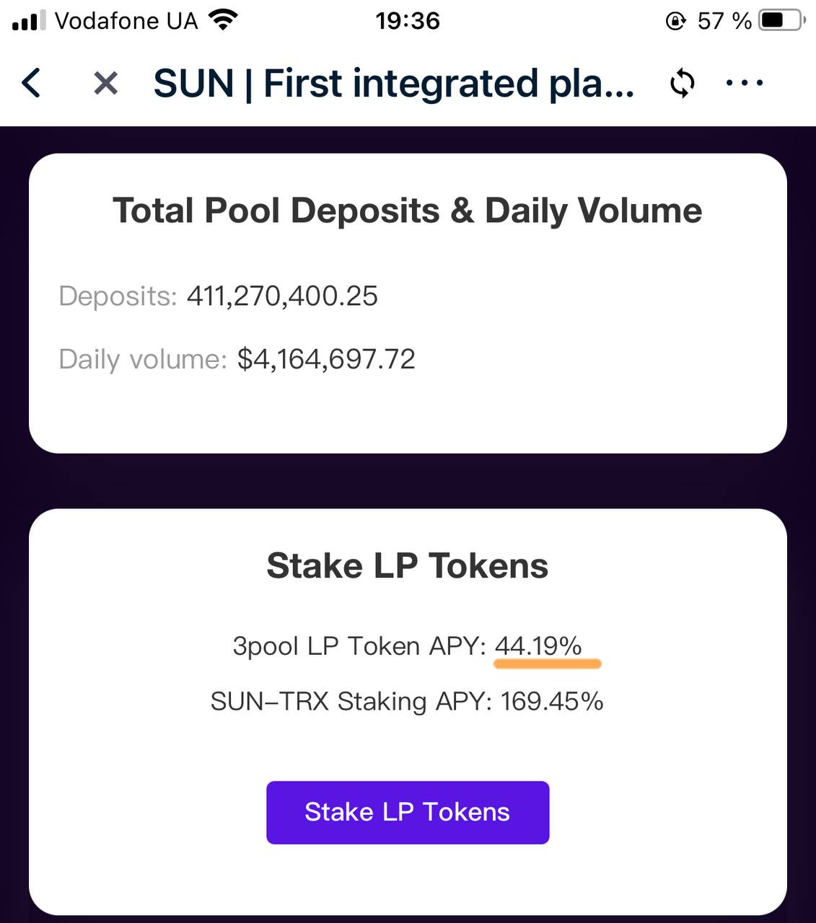
Task: Tap the Stake LP Tokens card heading
Action: (408, 566)
